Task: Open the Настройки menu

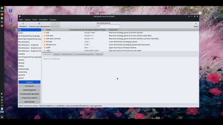Action: click(x=43, y=20)
